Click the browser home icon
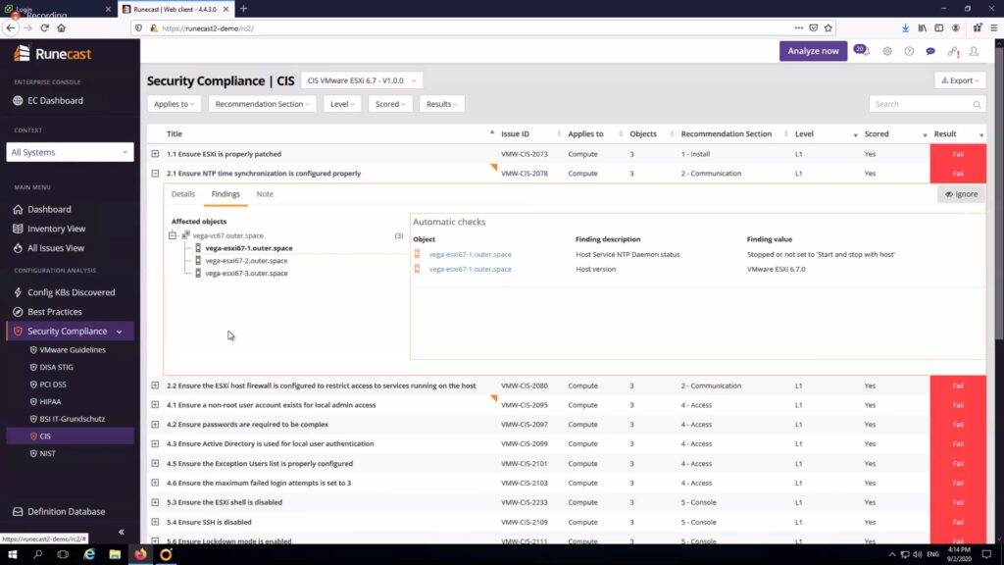Viewport: 1004px width, 565px height. [x=62, y=28]
